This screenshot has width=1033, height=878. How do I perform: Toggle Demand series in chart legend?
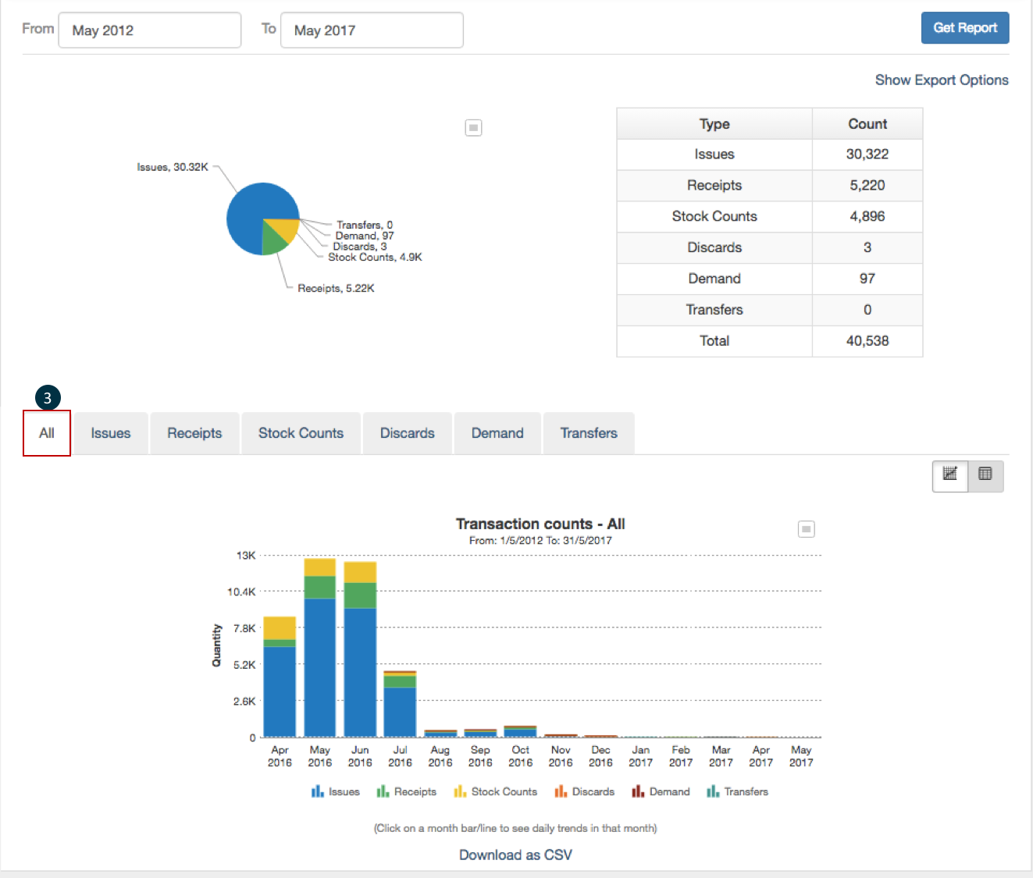pyautogui.click(x=661, y=791)
